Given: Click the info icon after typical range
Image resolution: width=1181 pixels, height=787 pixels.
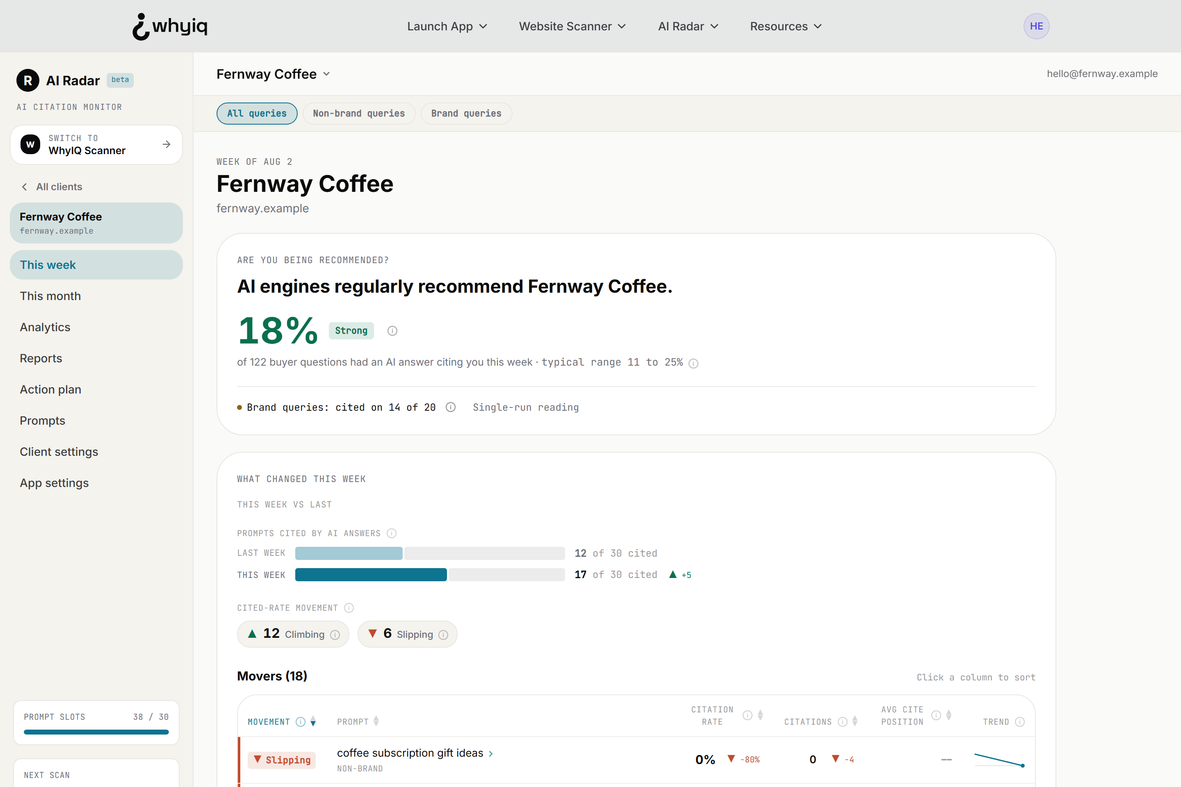Looking at the screenshot, I should coord(693,364).
